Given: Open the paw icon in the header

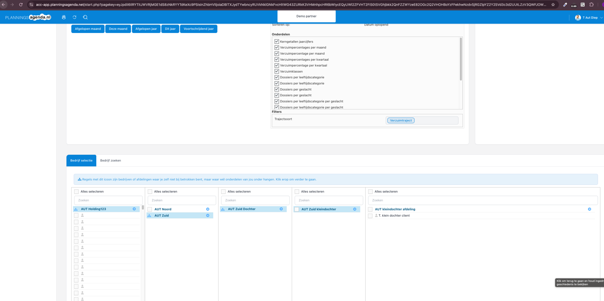Looking at the screenshot, I should tap(64, 17).
